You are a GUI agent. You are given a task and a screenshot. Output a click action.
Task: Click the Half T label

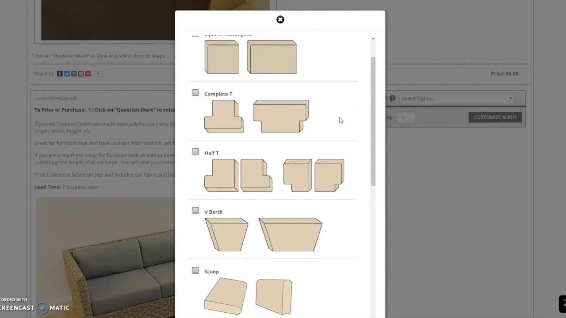pyautogui.click(x=211, y=153)
